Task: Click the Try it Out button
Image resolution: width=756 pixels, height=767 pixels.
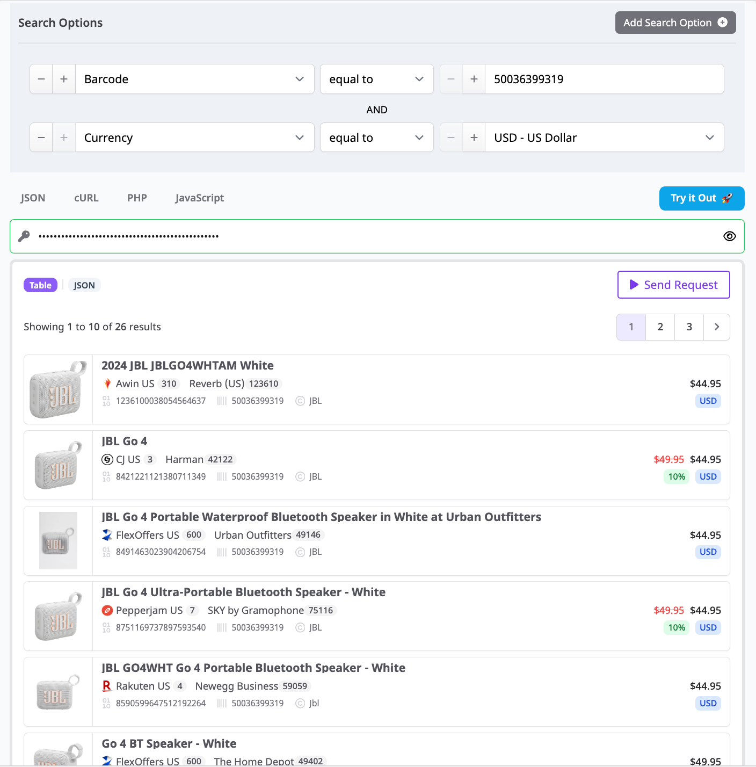Action: [x=702, y=198]
